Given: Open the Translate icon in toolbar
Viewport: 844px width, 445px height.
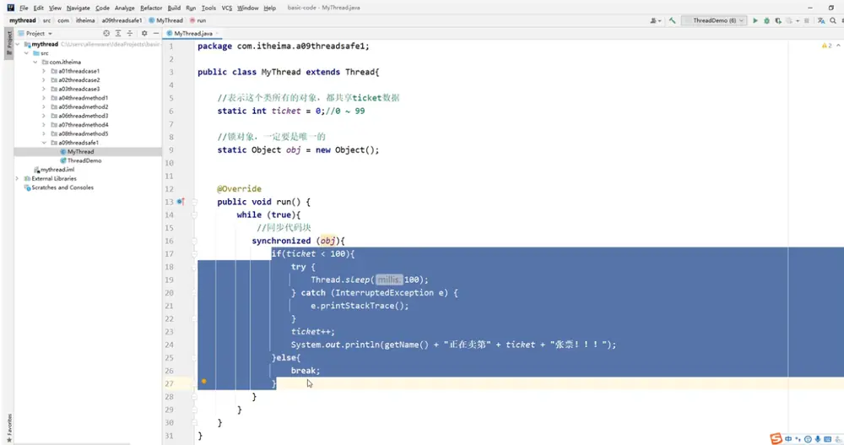Looking at the screenshot, I should 821,20.
